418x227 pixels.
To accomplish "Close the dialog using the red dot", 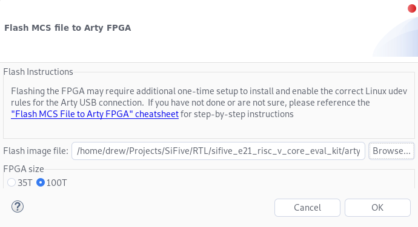I will coord(412,8).
